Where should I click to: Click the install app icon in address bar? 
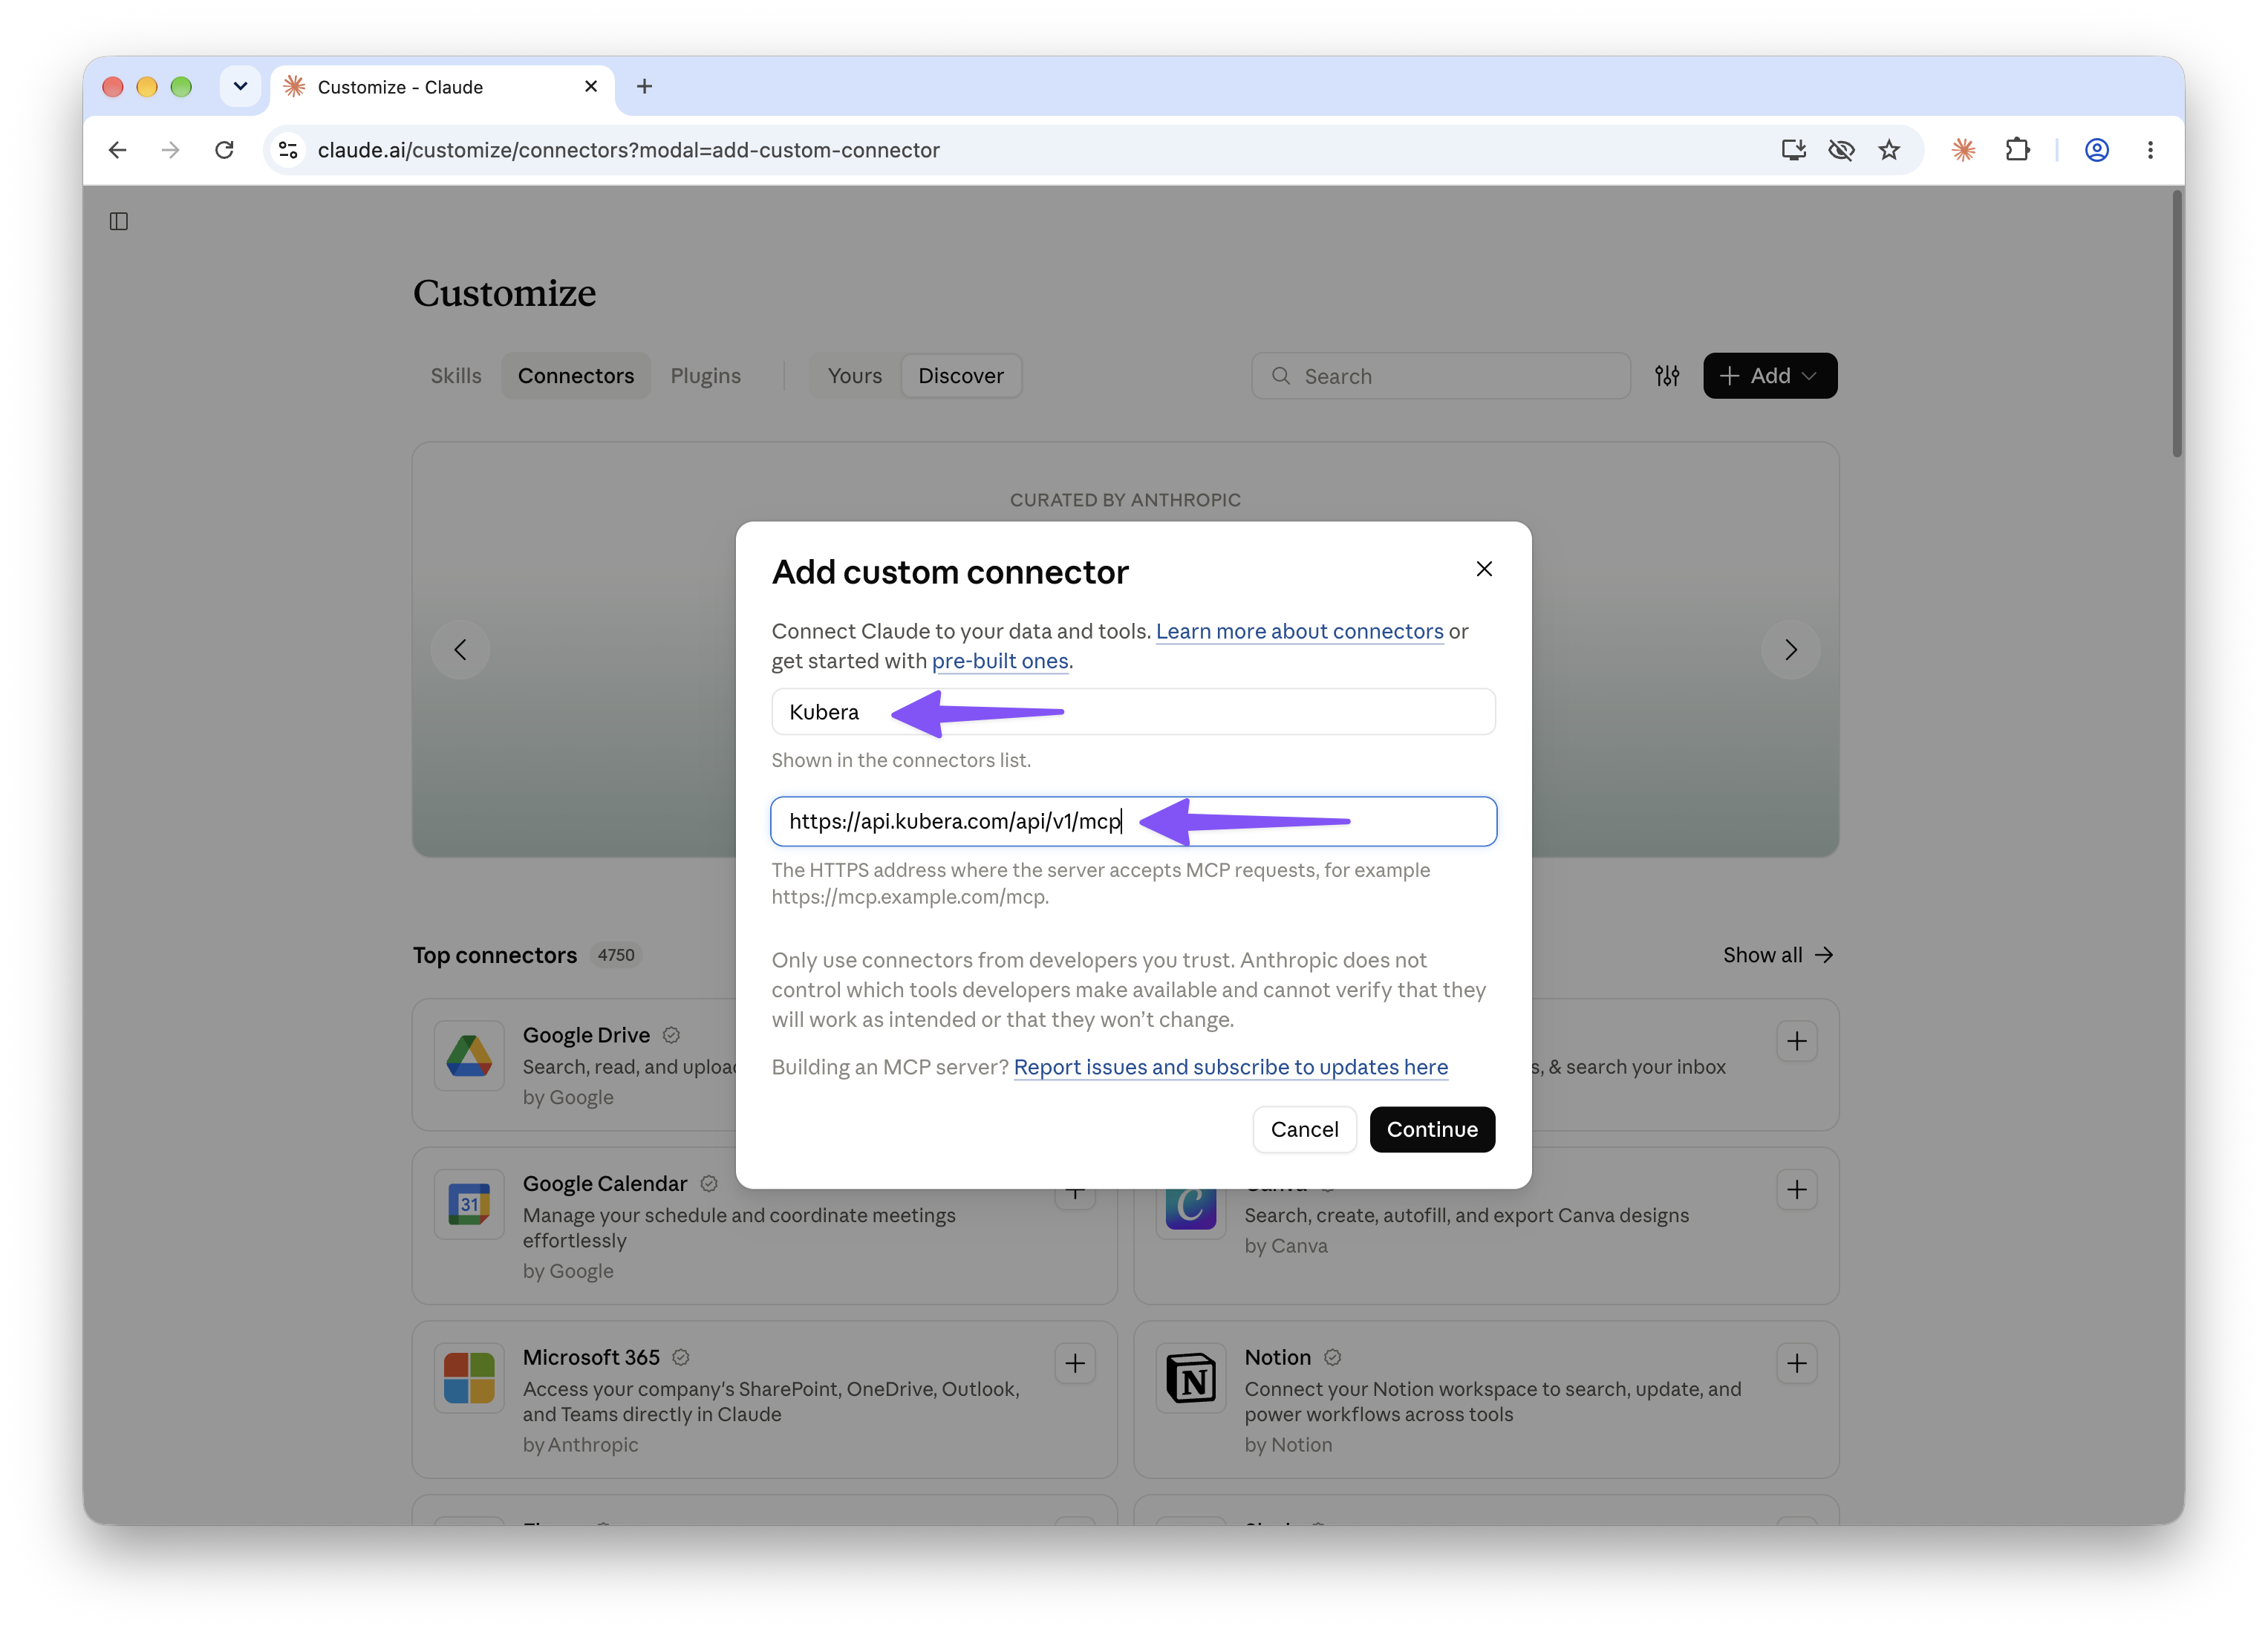(x=1794, y=150)
